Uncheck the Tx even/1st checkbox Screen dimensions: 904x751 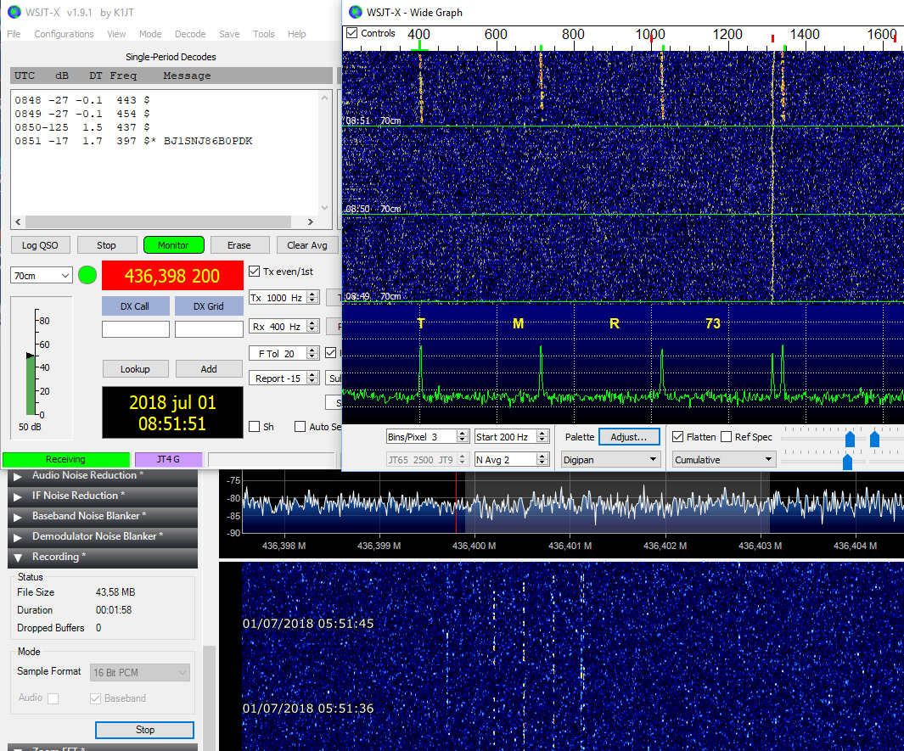tap(255, 272)
